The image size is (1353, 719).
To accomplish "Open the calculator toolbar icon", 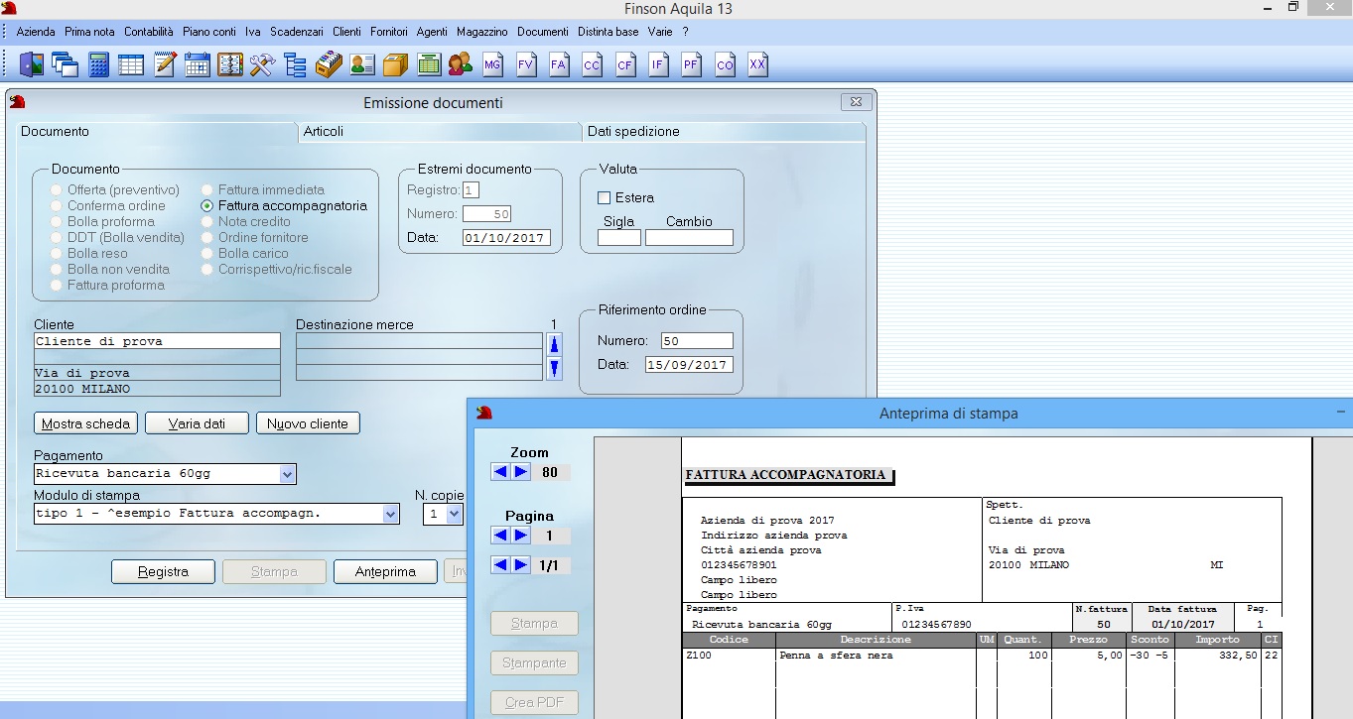I will 98,65.
